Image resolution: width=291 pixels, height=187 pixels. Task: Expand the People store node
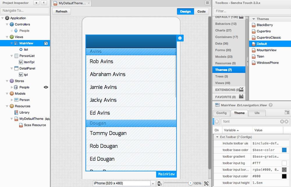[x=12, y=87]
